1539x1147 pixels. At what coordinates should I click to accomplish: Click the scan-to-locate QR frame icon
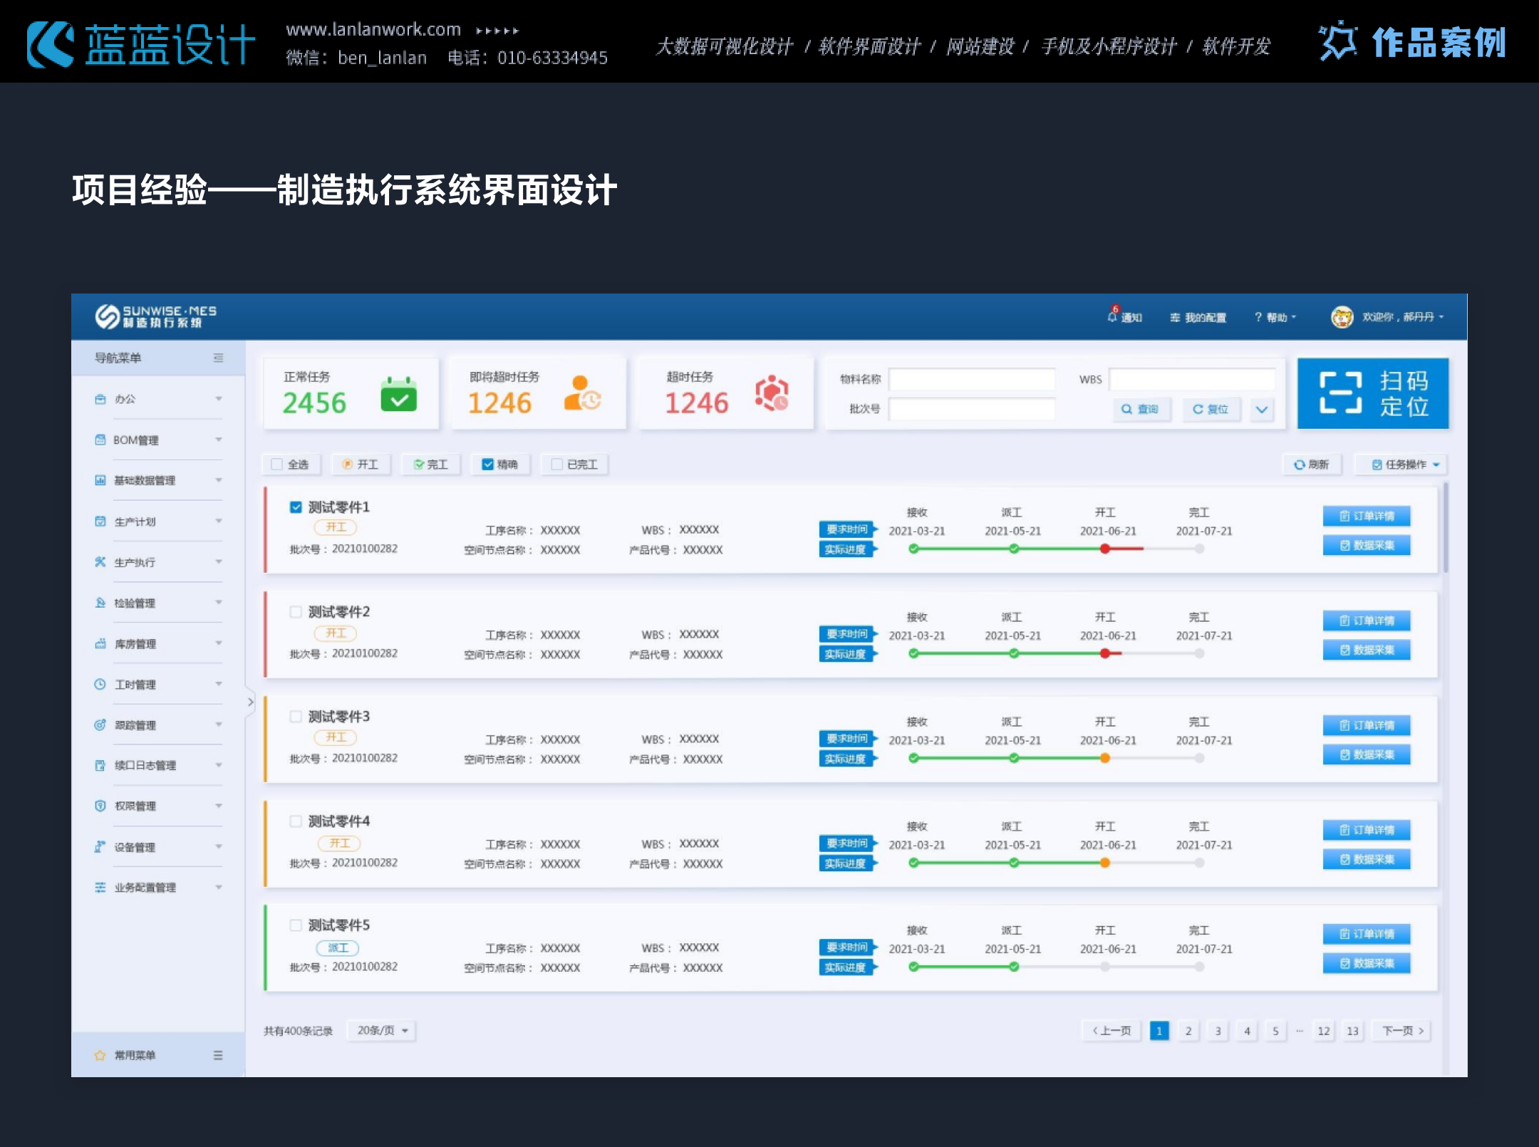pyautogui.click(x=1340, y=393)
